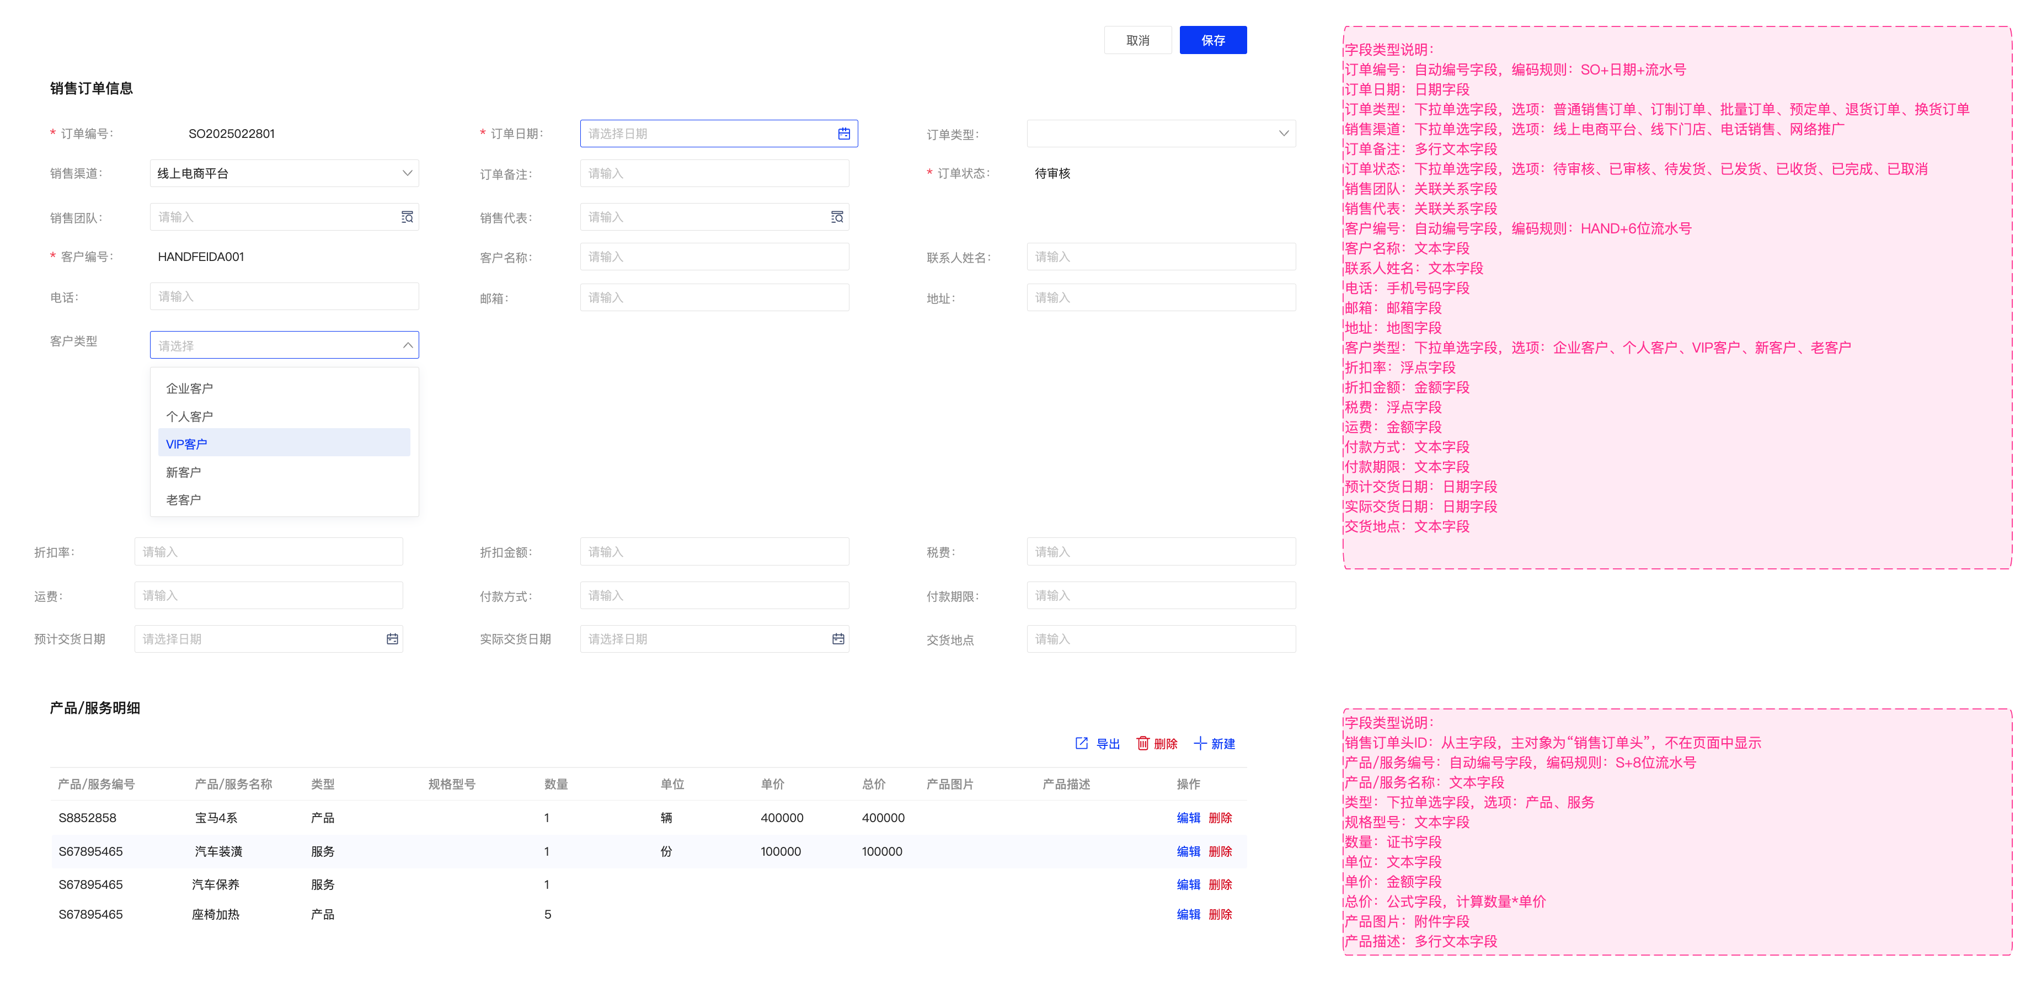Edit the 宝马4系 product row

tap(1188, 818)
